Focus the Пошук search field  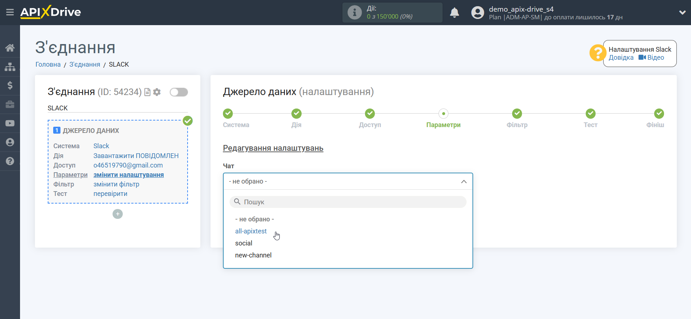(348, 202)
